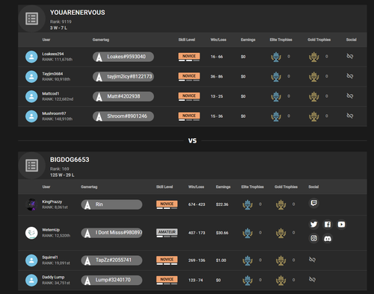The image size is (374, 294).
Task: Click Squirrel1's user avatar
Action: (31, 260)
